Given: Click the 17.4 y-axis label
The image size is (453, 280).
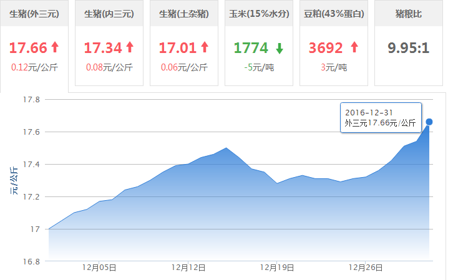Looking at the screenshot, I should pyautogui.click(x=31, y=165).
